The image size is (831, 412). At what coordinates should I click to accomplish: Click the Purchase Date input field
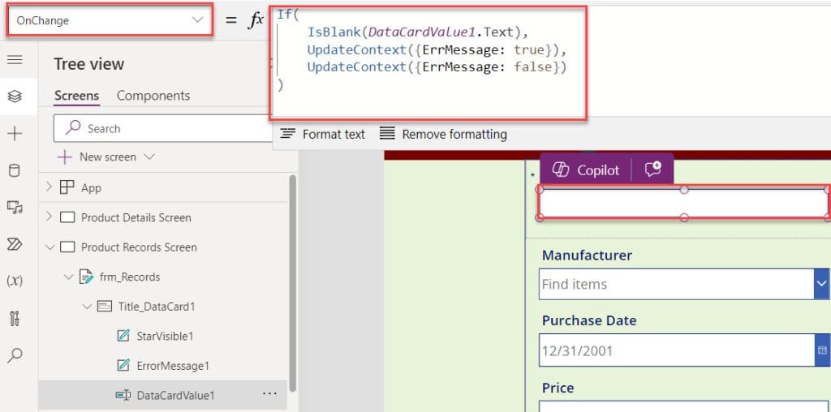677,350
